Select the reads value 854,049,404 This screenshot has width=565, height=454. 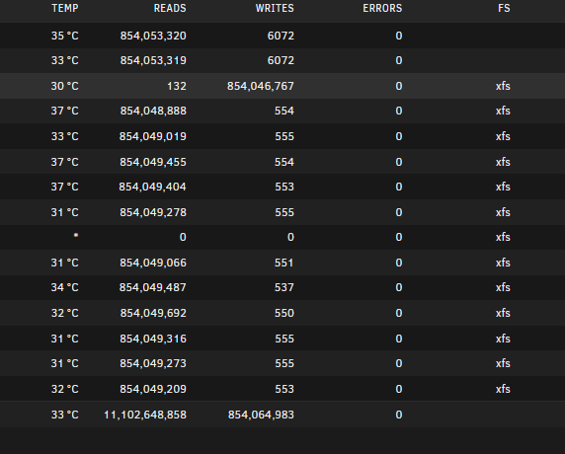click(152, 187)
